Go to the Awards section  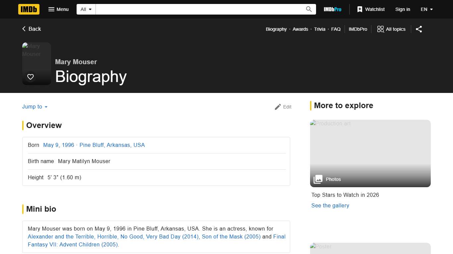(300, 29)
